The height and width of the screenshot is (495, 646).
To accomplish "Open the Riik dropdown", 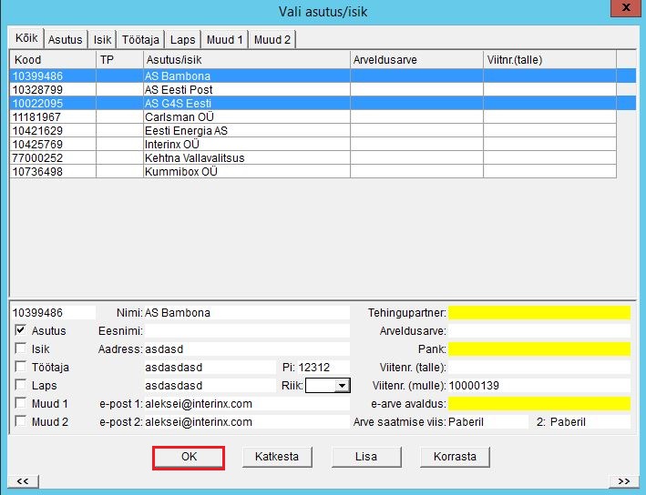I will point(342,386).
